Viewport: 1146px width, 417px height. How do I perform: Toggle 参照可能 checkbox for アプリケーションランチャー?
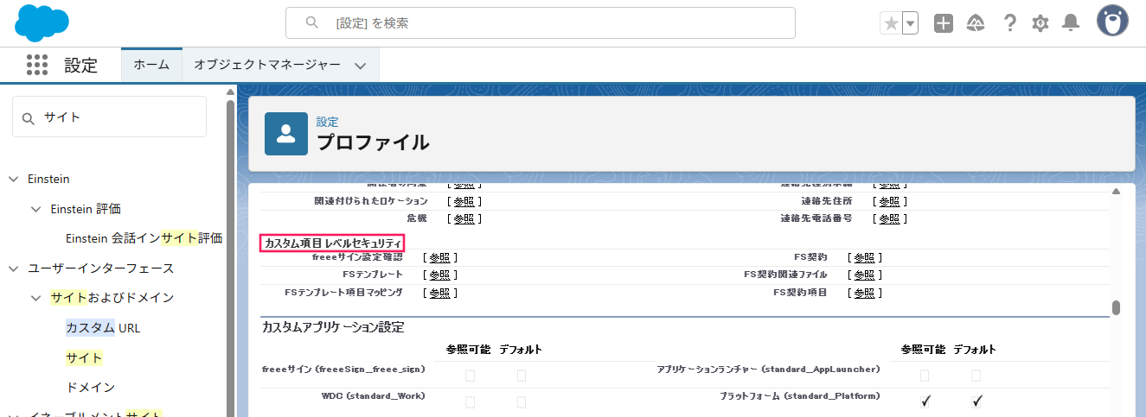tap(925, 376)
